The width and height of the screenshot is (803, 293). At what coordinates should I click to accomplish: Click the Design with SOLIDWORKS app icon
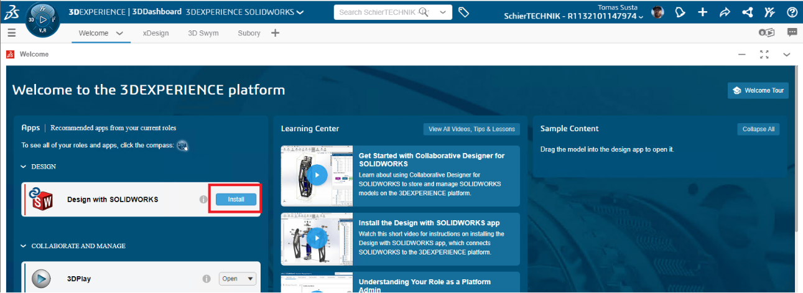pyautogui.click(x=42, y=199)
